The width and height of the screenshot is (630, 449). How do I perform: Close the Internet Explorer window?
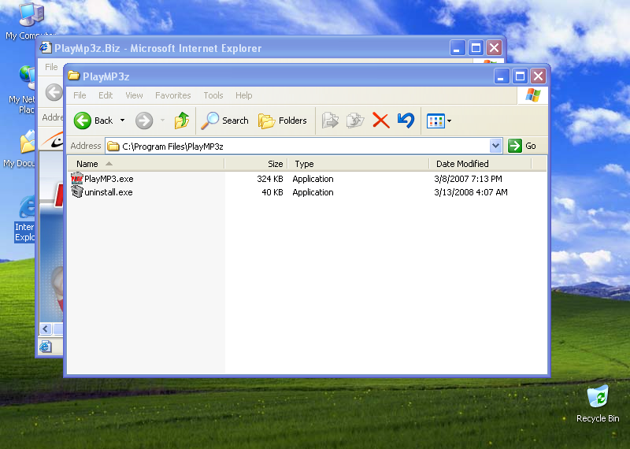tap(495, 48)
